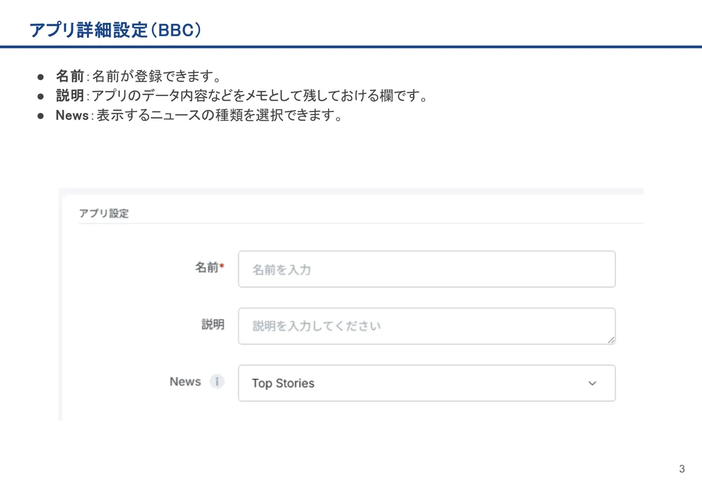This screenshot has width=702, height=496.
Task: Click the 説明 textarea resize handle
Action: click(611, 339)
